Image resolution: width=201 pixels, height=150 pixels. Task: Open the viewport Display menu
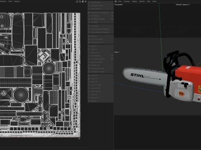[134, 1]
